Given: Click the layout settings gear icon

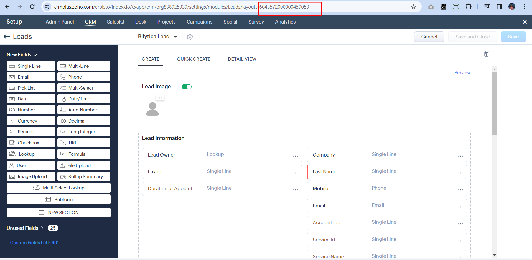Looking at the screenshot, I should pos(190,37).
